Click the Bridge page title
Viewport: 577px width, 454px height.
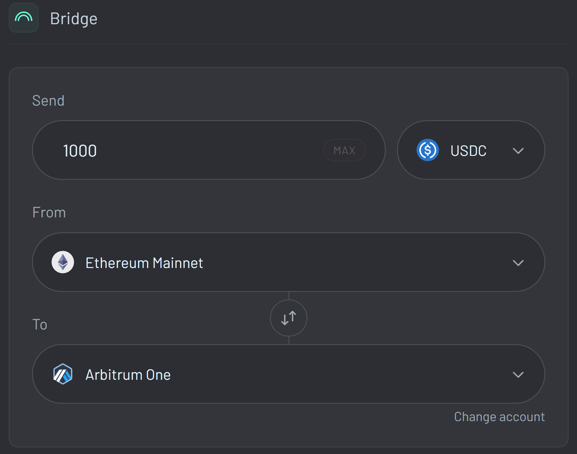[x=74, y=19]
